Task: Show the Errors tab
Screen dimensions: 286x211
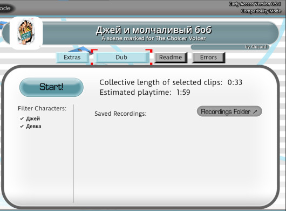Action: click(x=208, y=58)
